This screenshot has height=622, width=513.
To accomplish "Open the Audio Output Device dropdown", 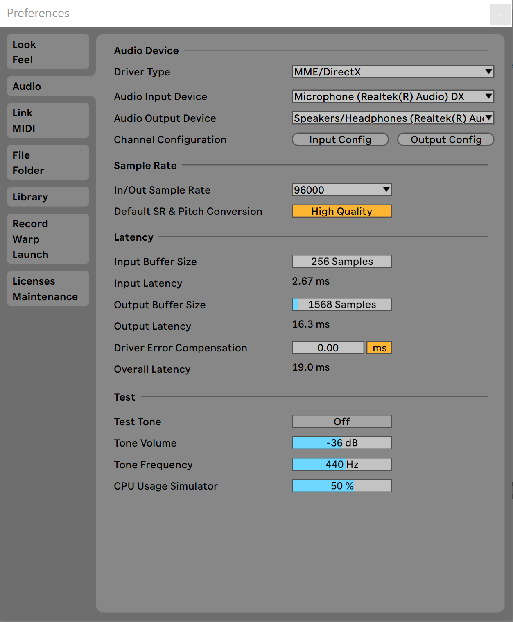I will [x=393, y=118].
